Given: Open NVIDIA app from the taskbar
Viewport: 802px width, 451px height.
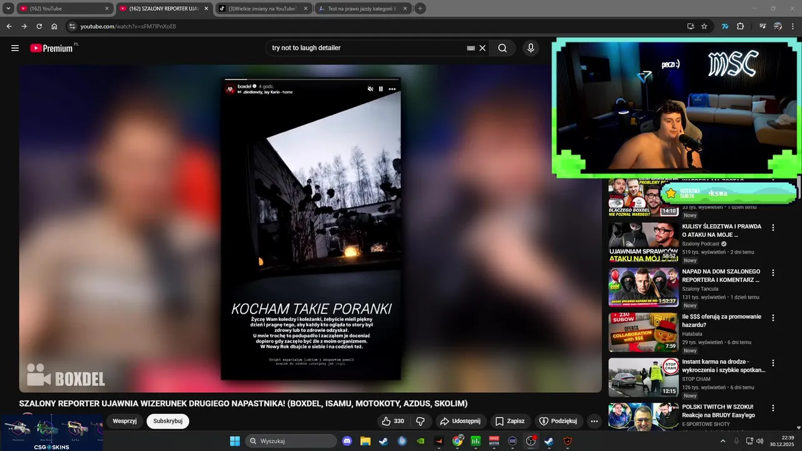Looking at the screenshot, I should click(x=420, y=441).
